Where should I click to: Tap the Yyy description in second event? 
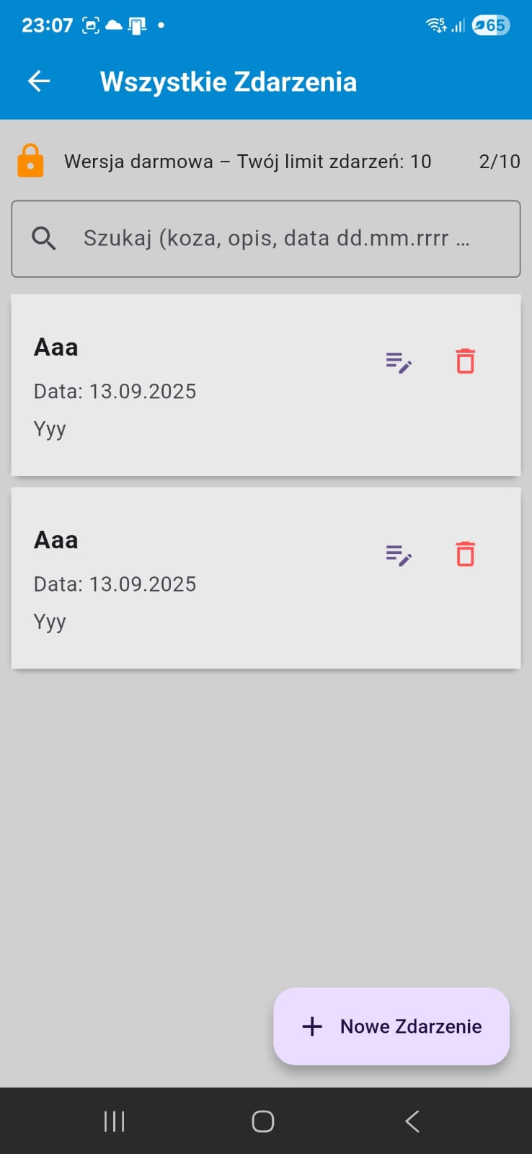pos(50,622)
